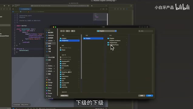Select the kuaidi folder
Viewport: 193px width, 109px height.
coord(69,78)
